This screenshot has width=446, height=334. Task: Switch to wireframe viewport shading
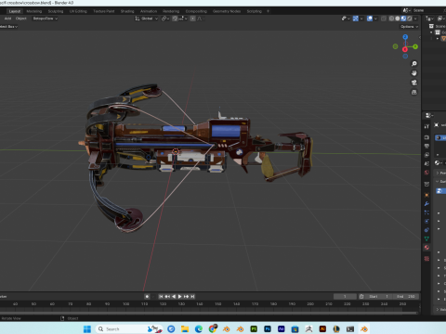click(392, 19)
